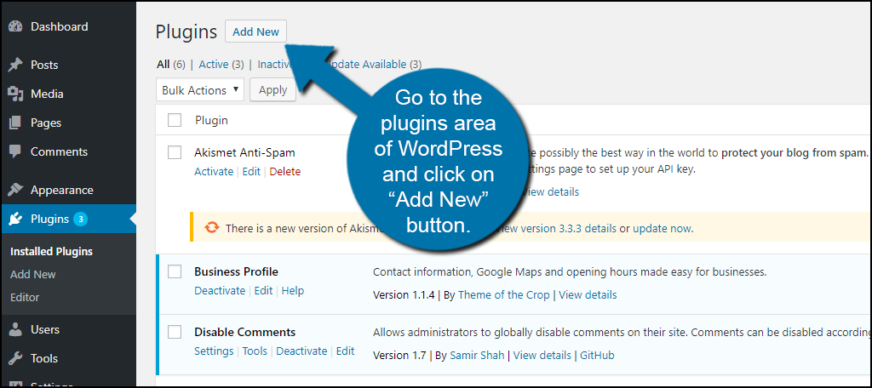Tick the Business Profile plugin checkbox
Screen dimensions: 872x388
coord(175,271)
